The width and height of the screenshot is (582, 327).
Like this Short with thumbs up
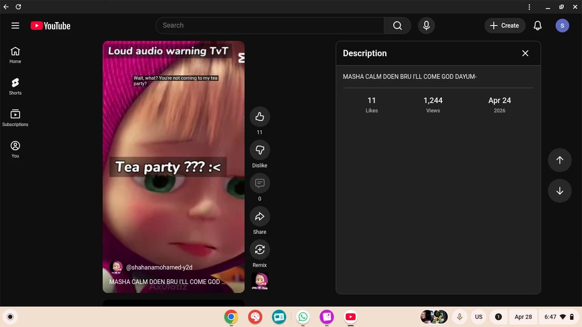(259, 117)
